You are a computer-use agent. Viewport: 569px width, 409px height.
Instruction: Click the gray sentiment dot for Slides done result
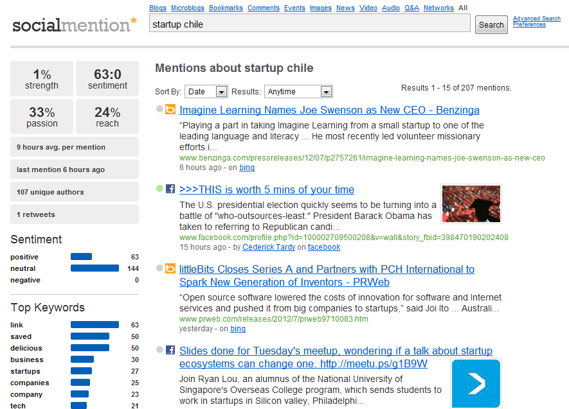[159, 349]
